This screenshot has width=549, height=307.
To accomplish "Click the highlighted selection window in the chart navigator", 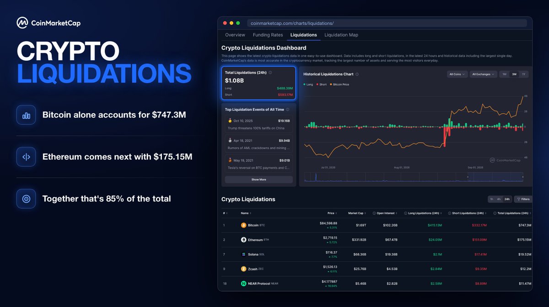I will click(x=495, y=177).
